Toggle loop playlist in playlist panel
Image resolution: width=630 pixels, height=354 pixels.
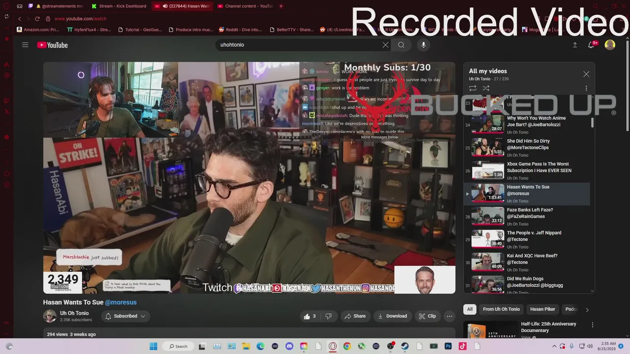pyautogui.click(x=472, y=88)
